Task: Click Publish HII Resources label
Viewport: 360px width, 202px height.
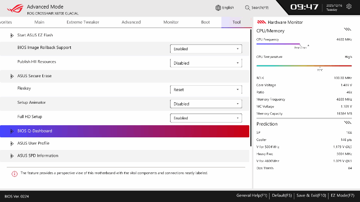Action: 37,61
